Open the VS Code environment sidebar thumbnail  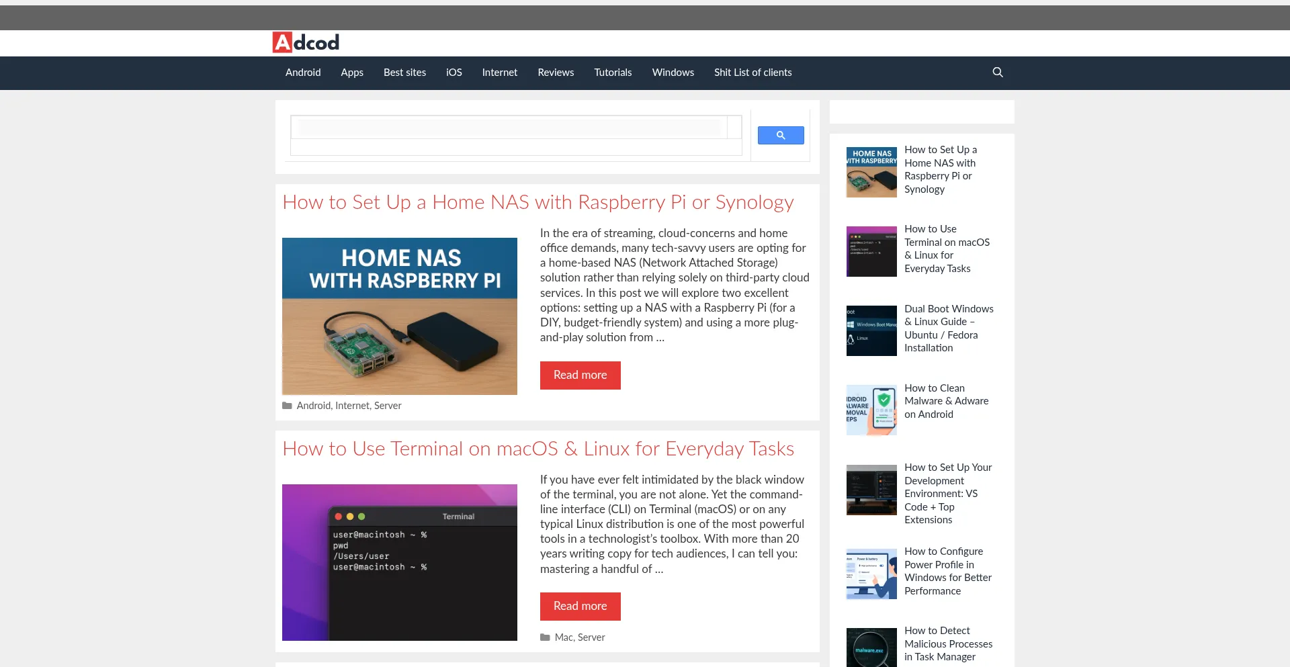(x=871, y=490)
